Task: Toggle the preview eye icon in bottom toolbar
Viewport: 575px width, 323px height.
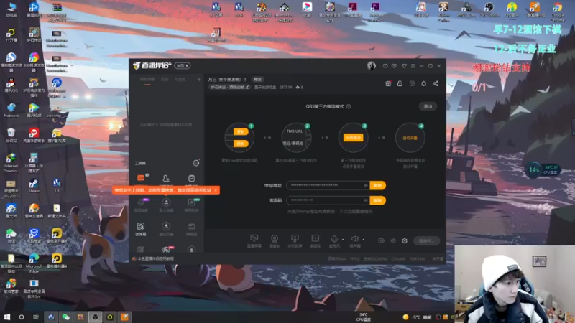Action: 393,240
